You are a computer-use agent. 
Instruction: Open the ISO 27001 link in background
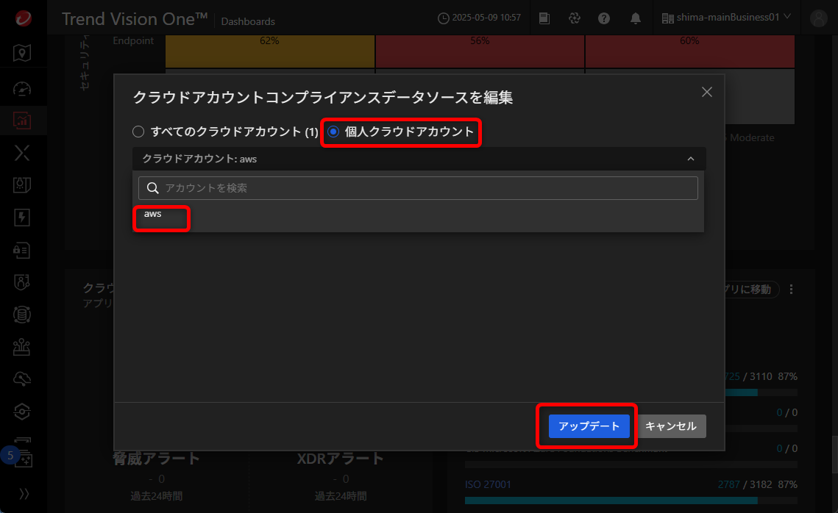coord(488,484)
